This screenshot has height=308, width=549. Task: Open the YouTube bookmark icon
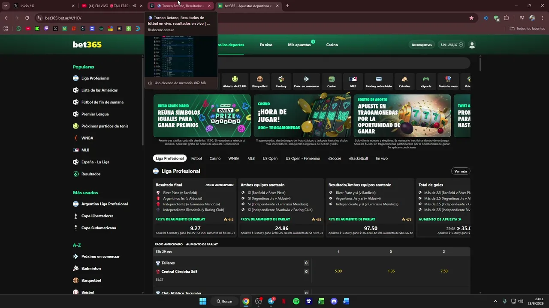coord(28,29)
